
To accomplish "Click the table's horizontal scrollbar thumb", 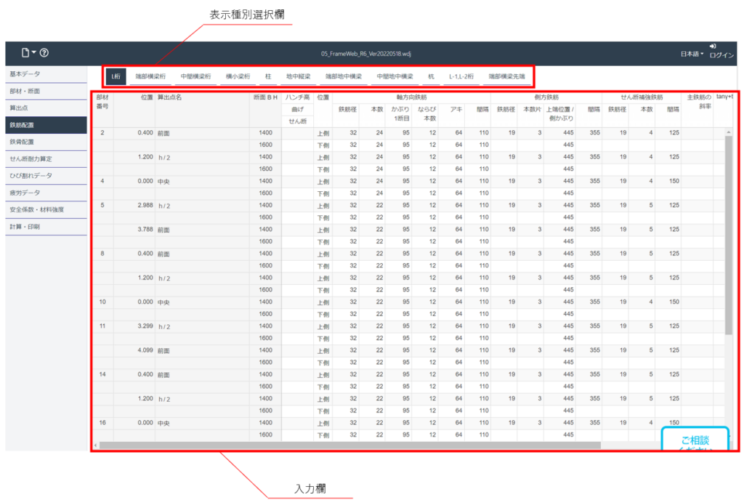I will pos(349,445).
